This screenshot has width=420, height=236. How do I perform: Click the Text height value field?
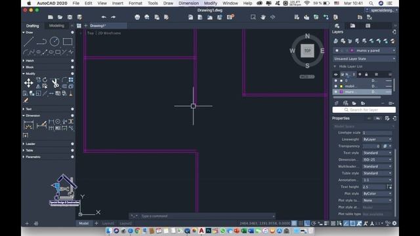click(x=374, y=187)
